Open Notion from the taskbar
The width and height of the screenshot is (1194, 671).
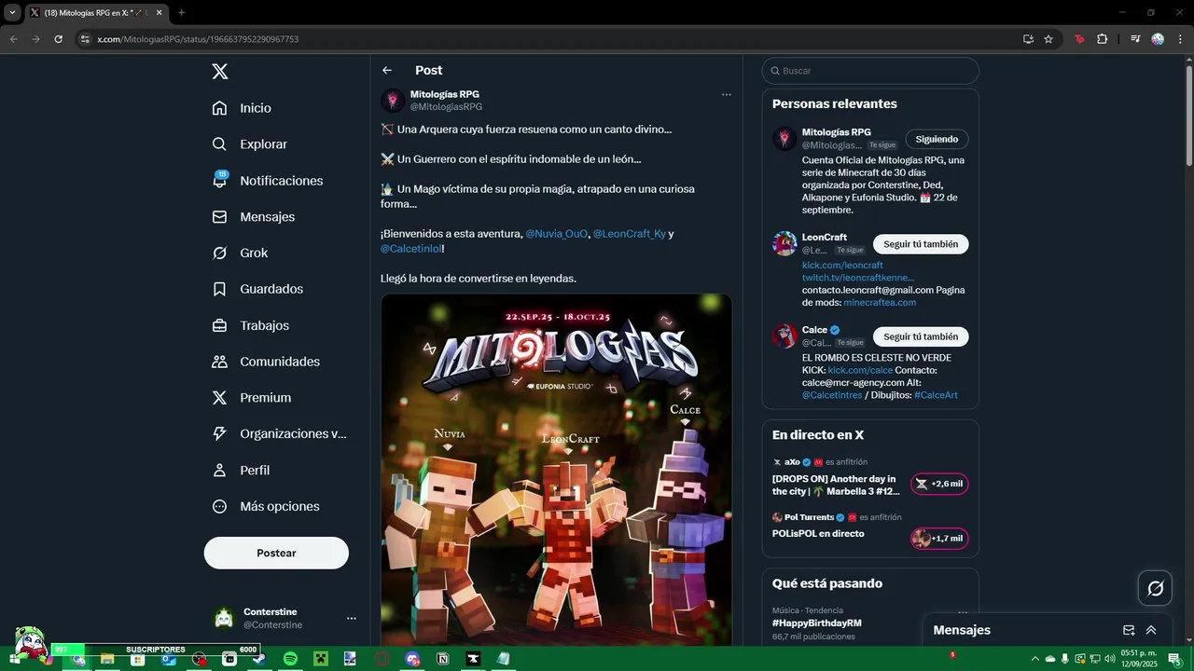point(443,659)
